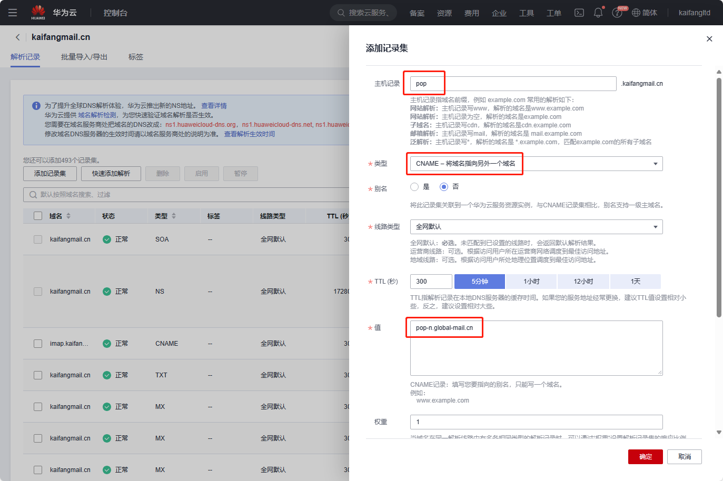Click the search icon in record filter box
Screen dimensions: 723x481
[x=33, y=195]
